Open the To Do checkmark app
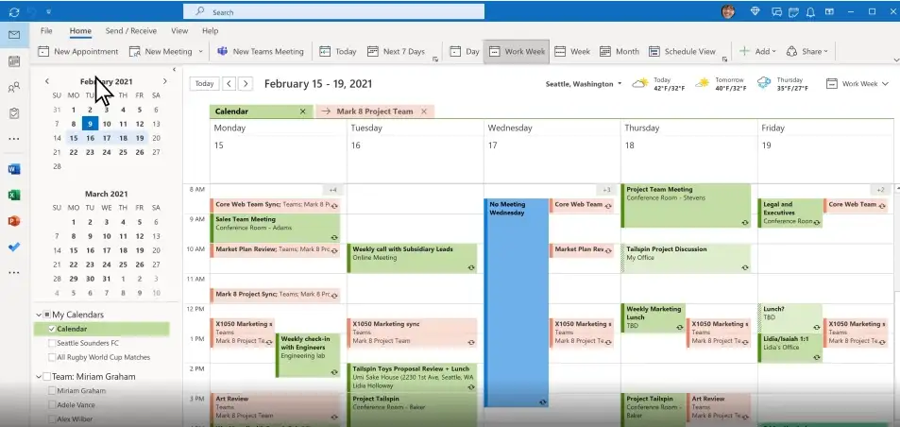This screenshot has height=427, width=900. 14,247
